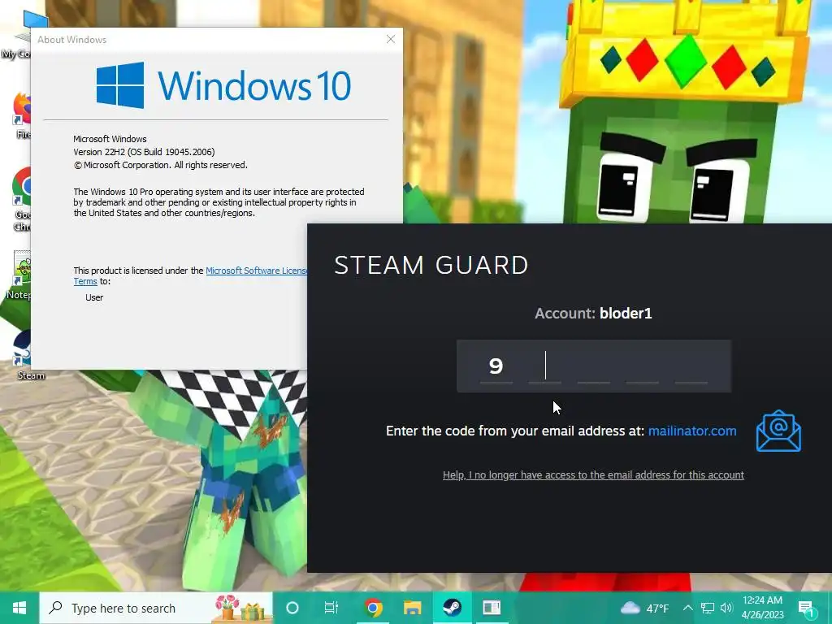Open the notification center icon

click(x=806, y=608)
